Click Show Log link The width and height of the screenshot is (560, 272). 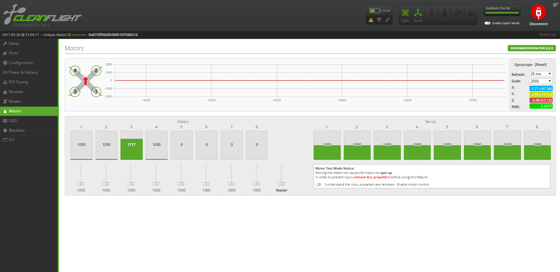tap(547, 35)
